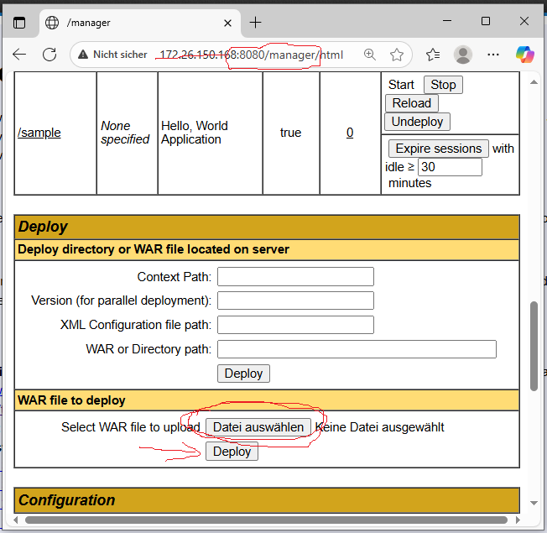Viewport: 547px width, 533px height.
Task: Click Datei auswählen to choose WAR file
Action: 258,427
